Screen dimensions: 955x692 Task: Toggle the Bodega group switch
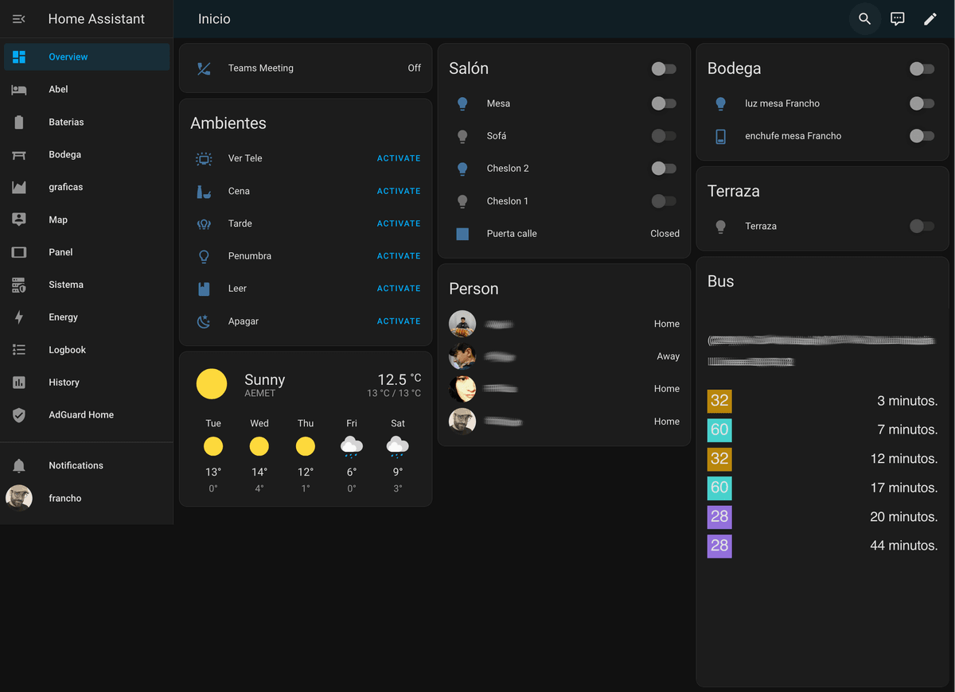pyautogui.click(x=922, y=69)
